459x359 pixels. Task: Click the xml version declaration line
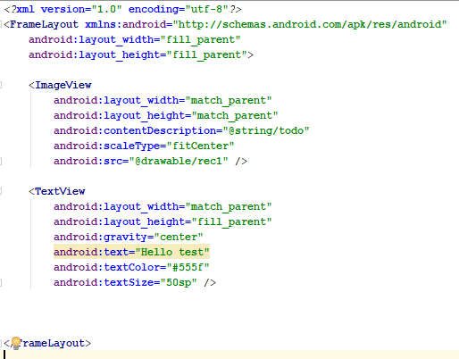[123, 9]
